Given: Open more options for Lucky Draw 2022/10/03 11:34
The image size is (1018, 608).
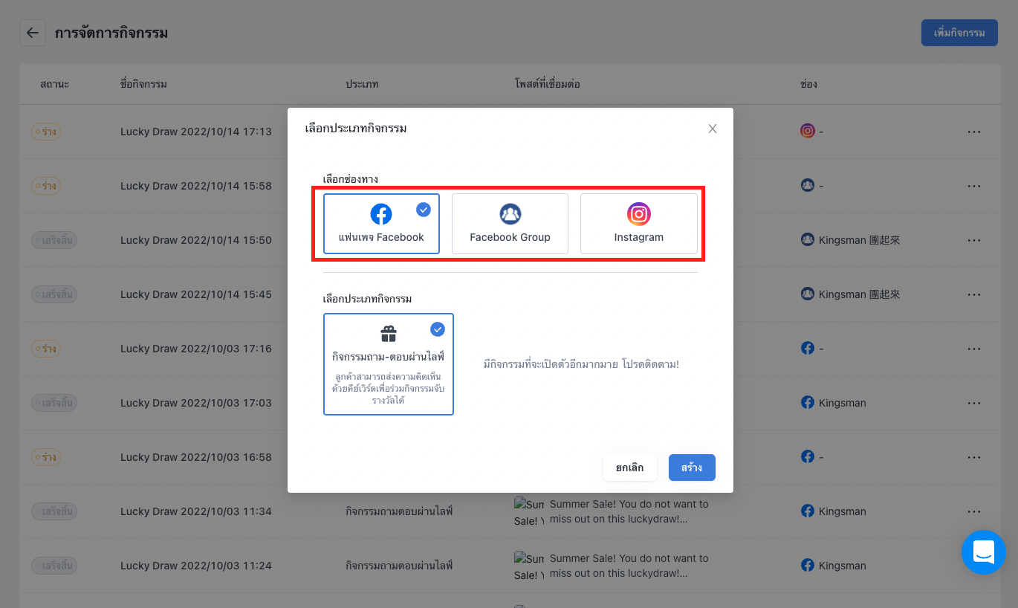Looking at the screenshot, I should (974, 511).
